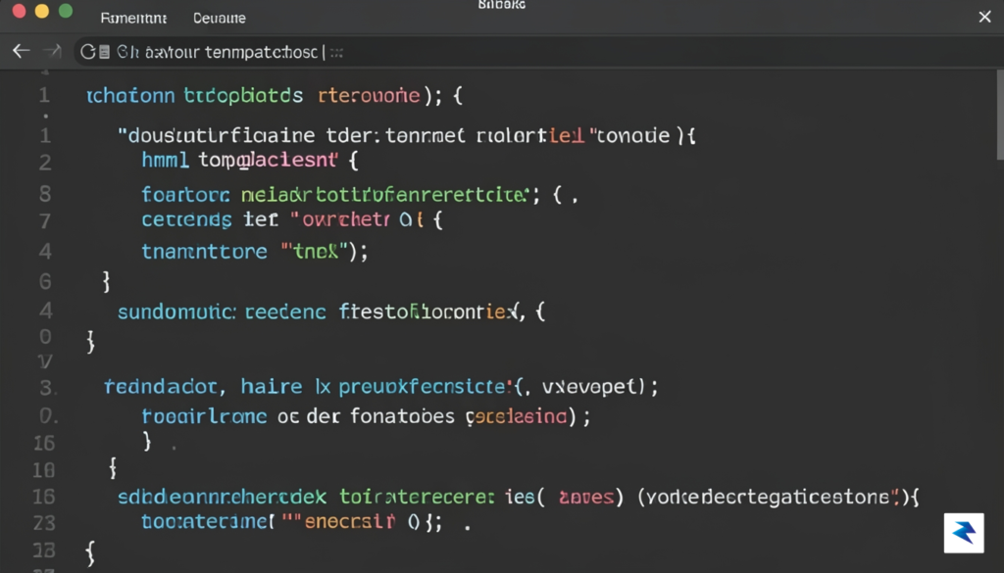The width and height of the screenshot is (1004, 573).
Task: Click the code line starting 'tedndador'
Action: pos(381,387)
